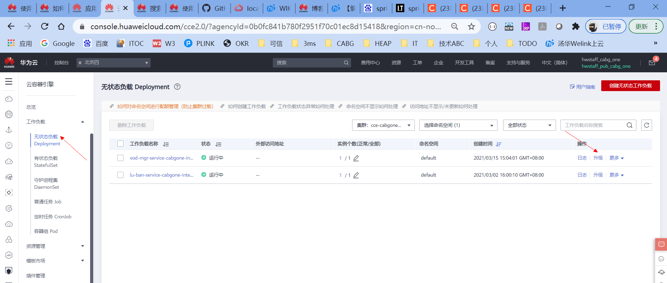667x283 pixels.
Task: Click the browser address bar URL
Action: coord(265,26)
